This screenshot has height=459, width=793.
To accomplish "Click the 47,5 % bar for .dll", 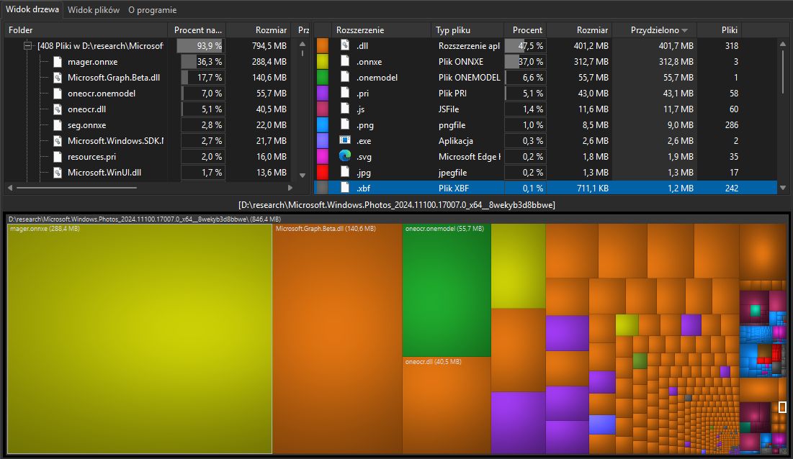I will [x=525, y=45].
